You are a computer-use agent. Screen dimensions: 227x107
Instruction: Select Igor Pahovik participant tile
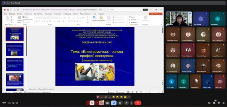[201, 19]
